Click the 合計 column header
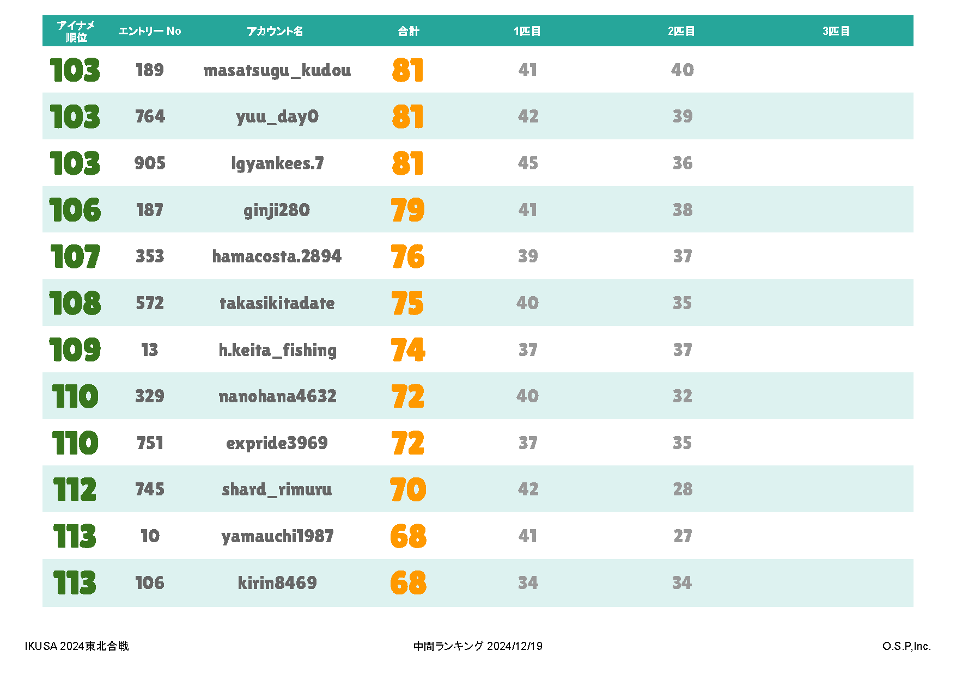This screenshot has width=956, height=675. pyautogui.click(x=409, y=31)
